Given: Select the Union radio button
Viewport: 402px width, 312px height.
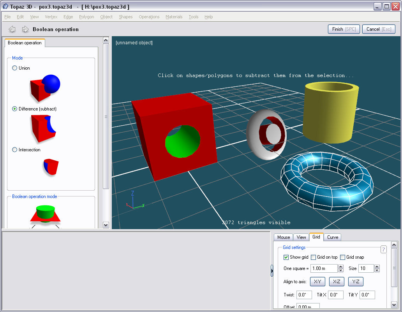Looking at the screenshot, I should coord(15,68).
